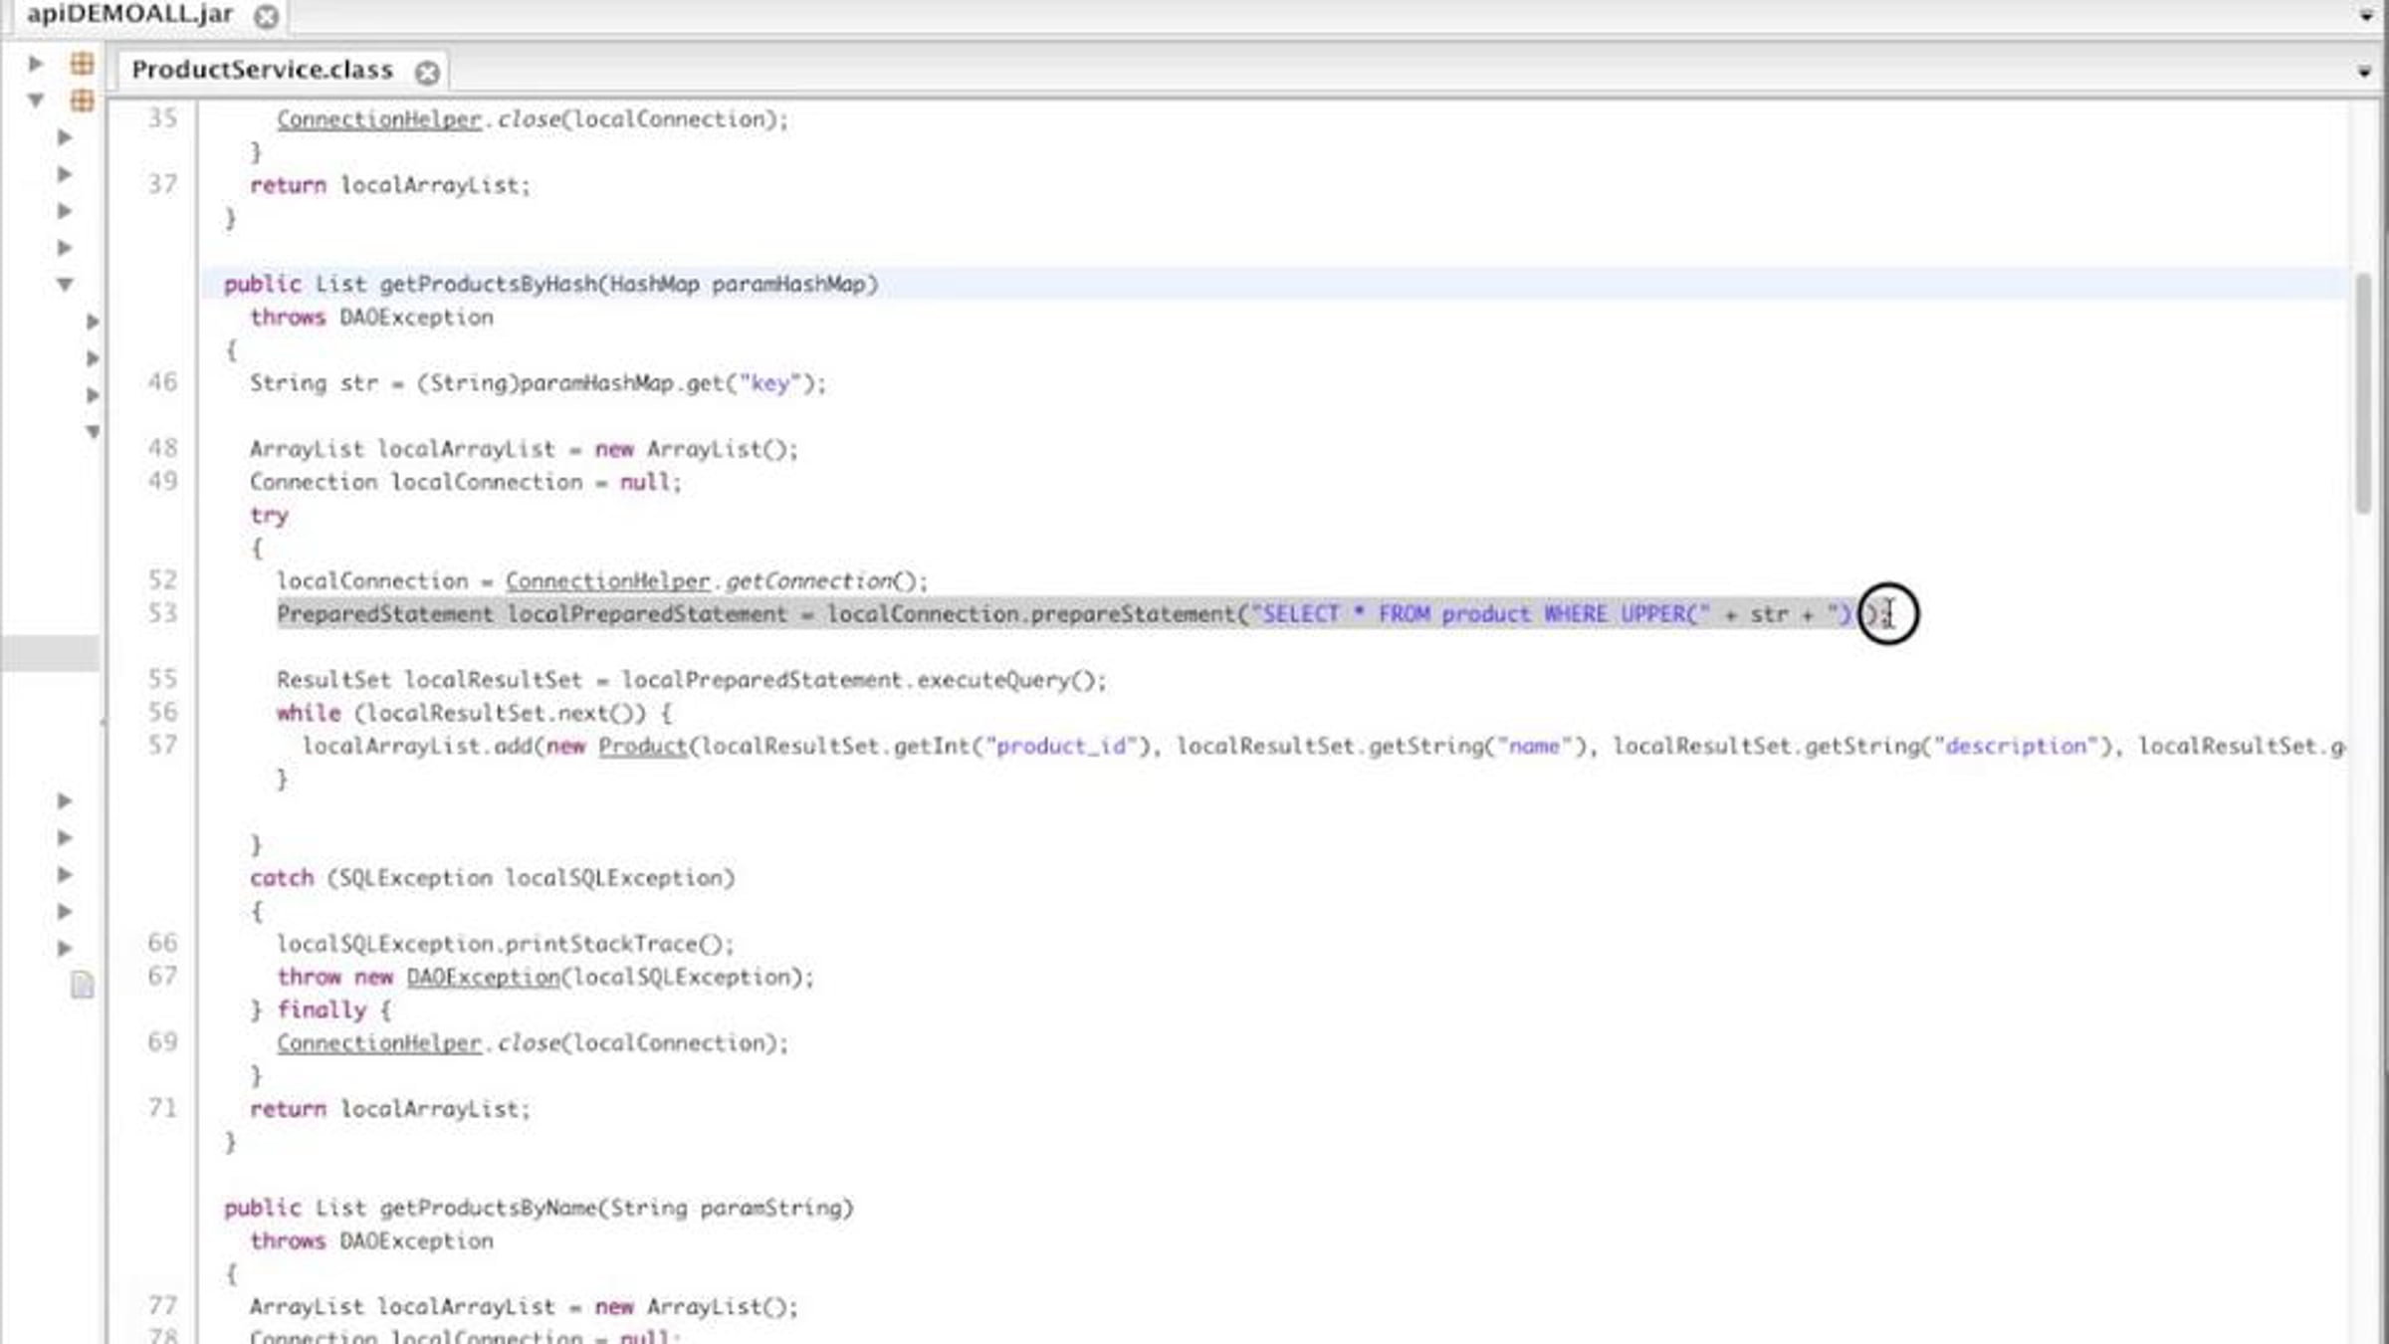Switch to the apiDEMOALL.jar tab
2389x1344 pixels.
pos(130,15)
